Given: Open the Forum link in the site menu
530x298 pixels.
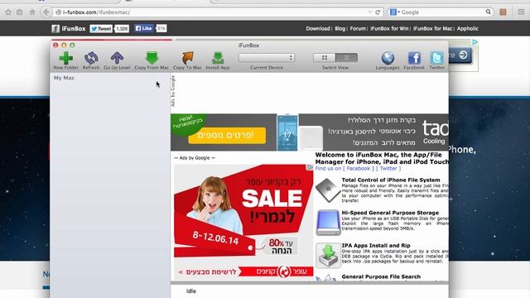Looking at the screenshot, I should 358,29.
